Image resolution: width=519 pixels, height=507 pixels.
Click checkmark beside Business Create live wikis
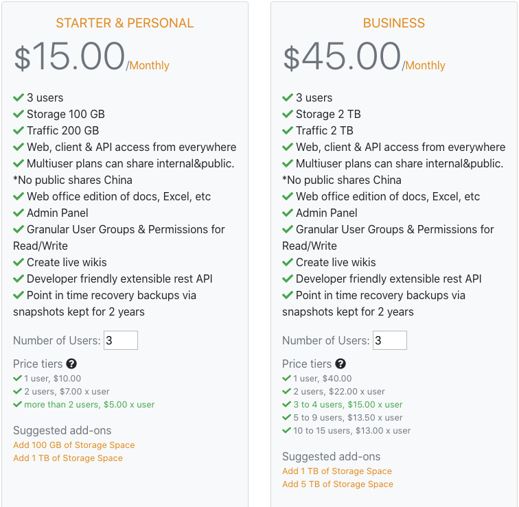pos(287,262)
